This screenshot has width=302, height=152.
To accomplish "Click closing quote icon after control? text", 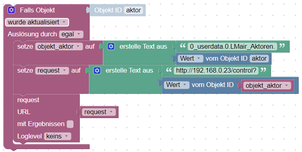I will 263,70.
